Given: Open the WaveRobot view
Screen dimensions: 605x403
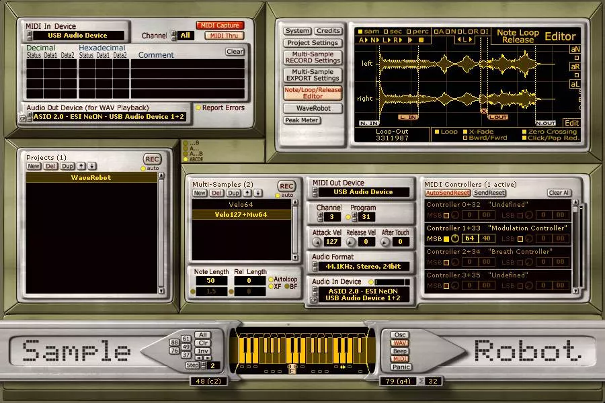Looking at the screenshot, I should (x=313, y=108).
